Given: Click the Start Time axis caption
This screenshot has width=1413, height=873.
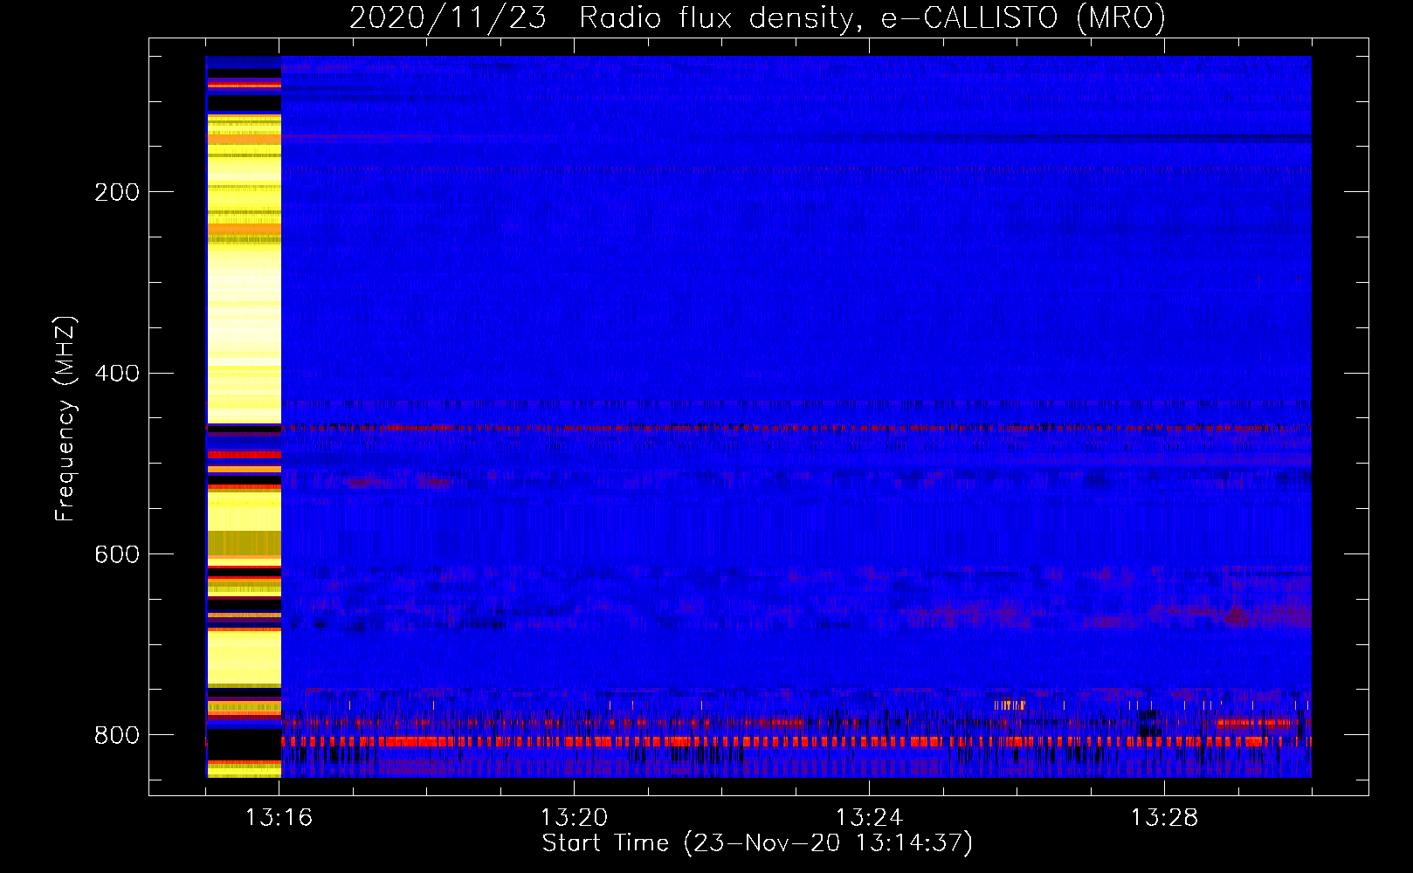Looking at the screenshot, I should [757, 843].
